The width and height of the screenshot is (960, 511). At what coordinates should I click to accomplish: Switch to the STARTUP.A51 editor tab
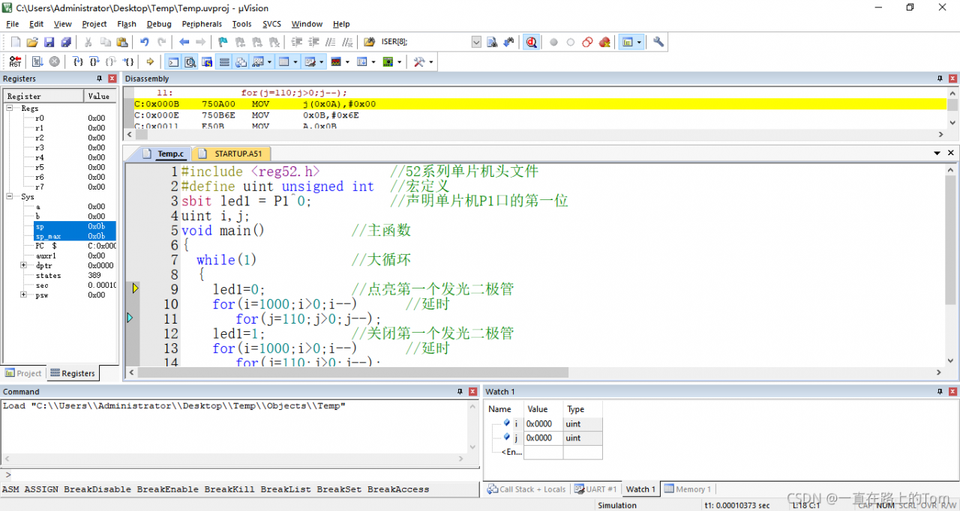(x=236, y=154)
